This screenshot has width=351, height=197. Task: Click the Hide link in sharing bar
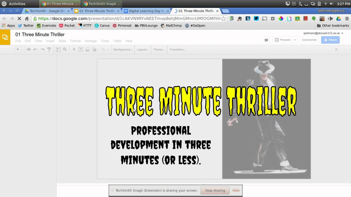(236, 190)
